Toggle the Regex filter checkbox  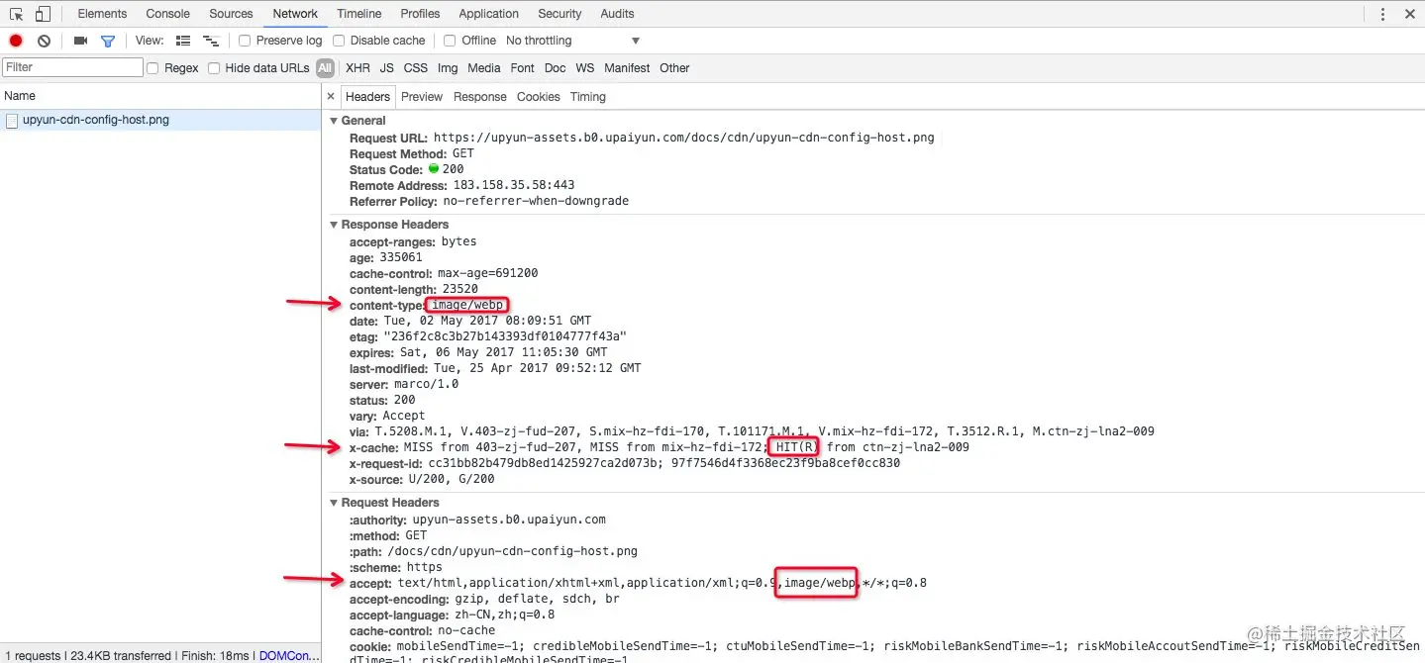point(153,68)
